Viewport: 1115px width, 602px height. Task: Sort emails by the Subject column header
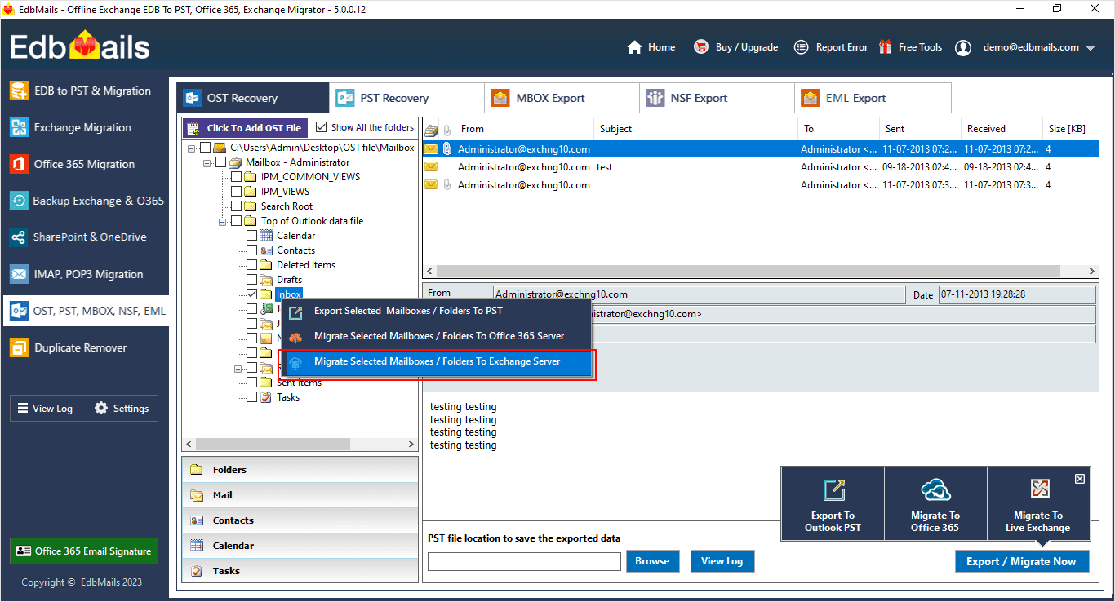[x=695, y=129]
